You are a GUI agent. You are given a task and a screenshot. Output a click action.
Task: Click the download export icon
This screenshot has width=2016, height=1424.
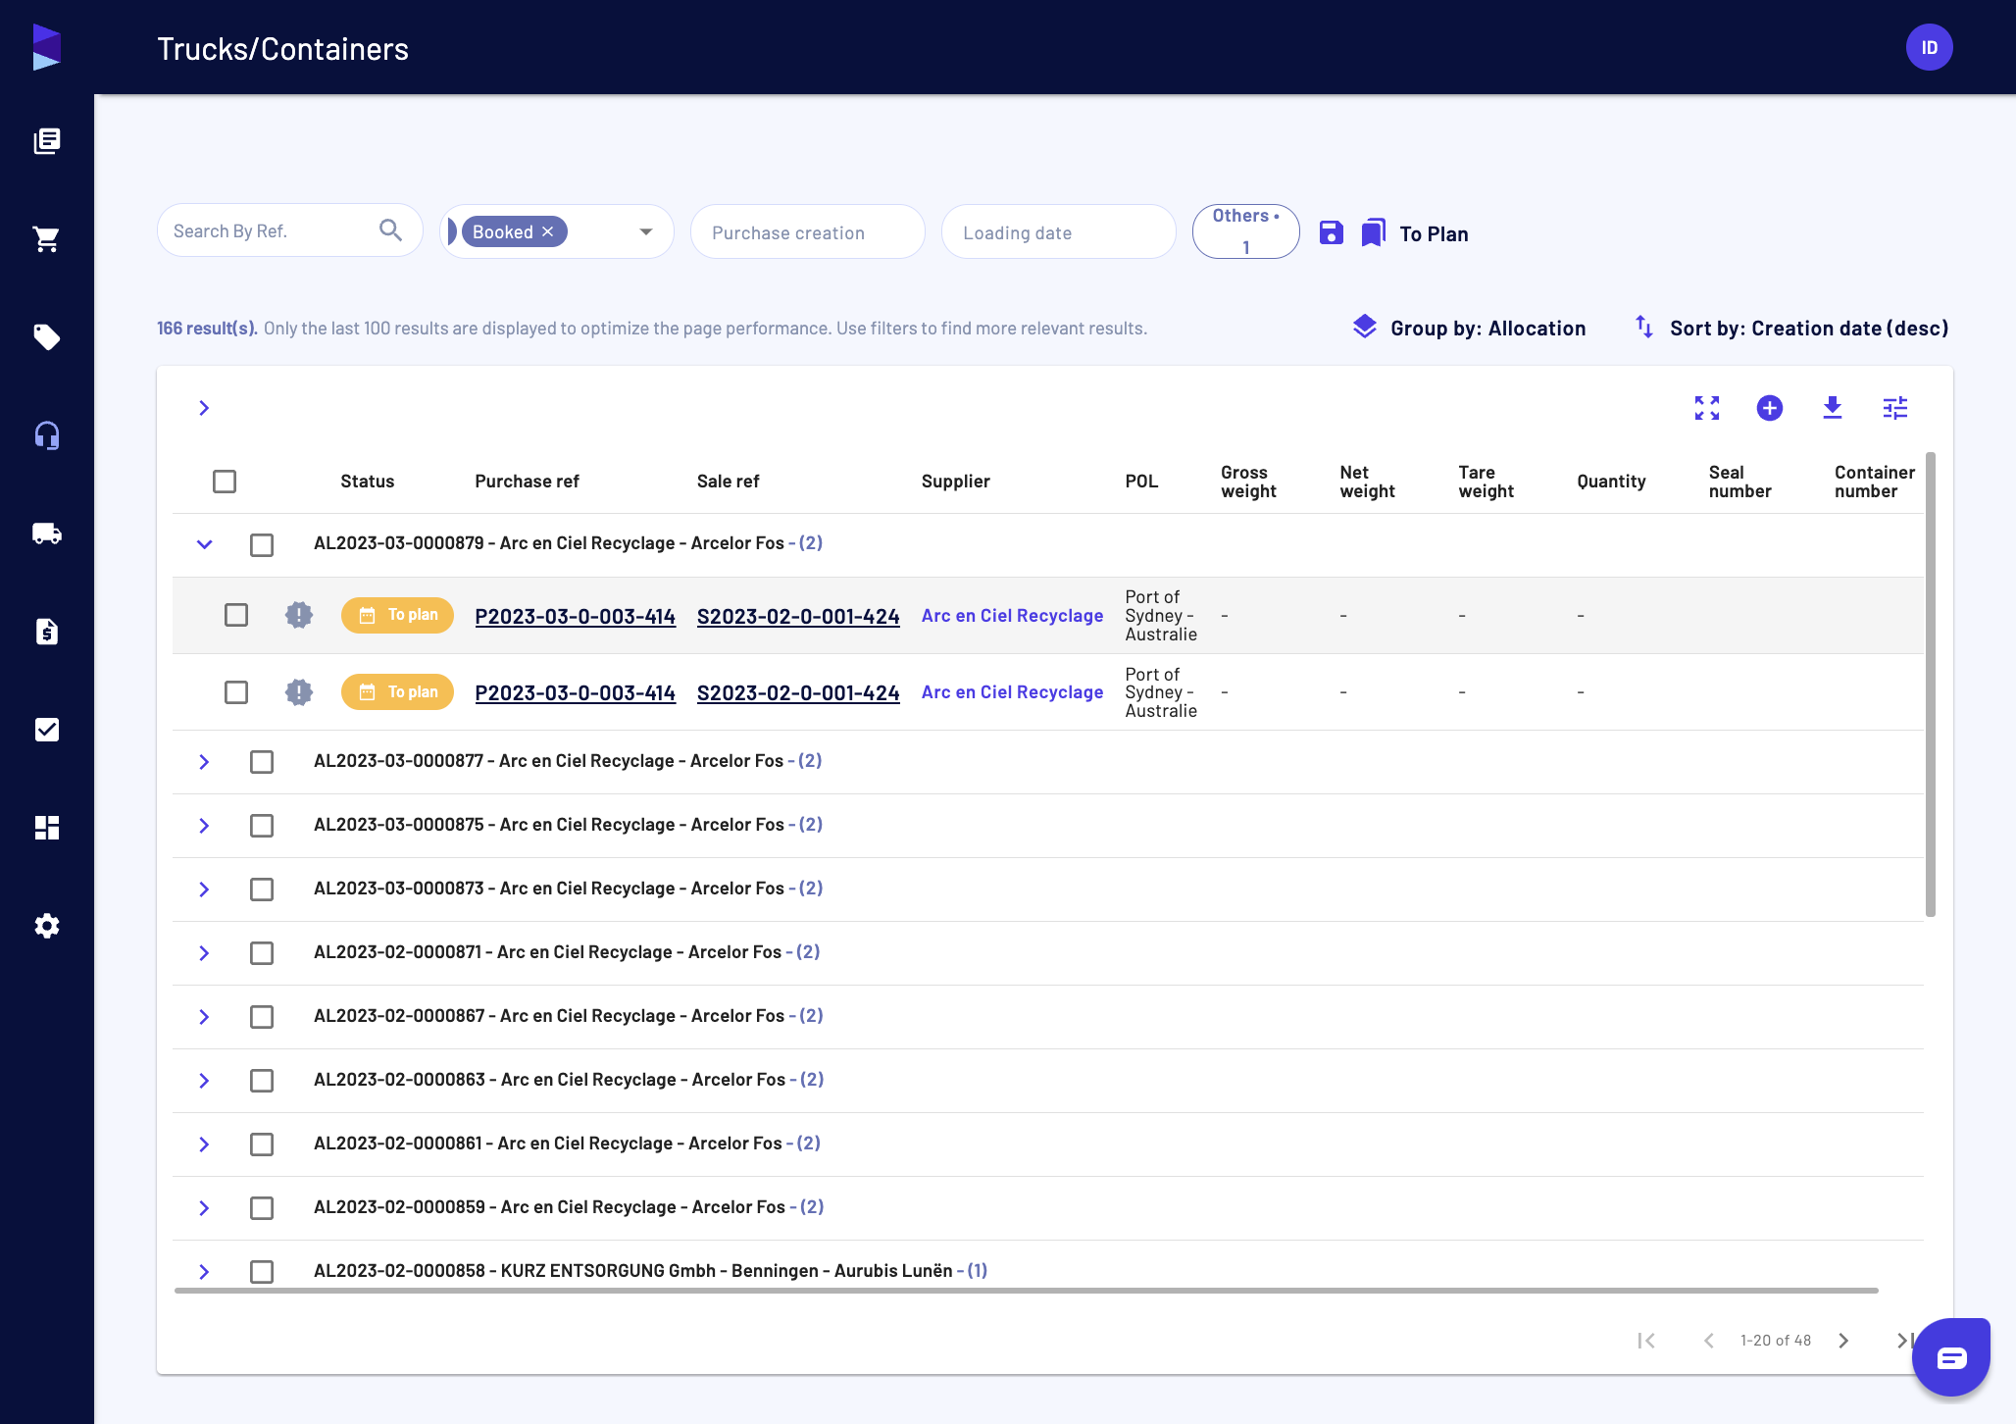(1833, 408)
